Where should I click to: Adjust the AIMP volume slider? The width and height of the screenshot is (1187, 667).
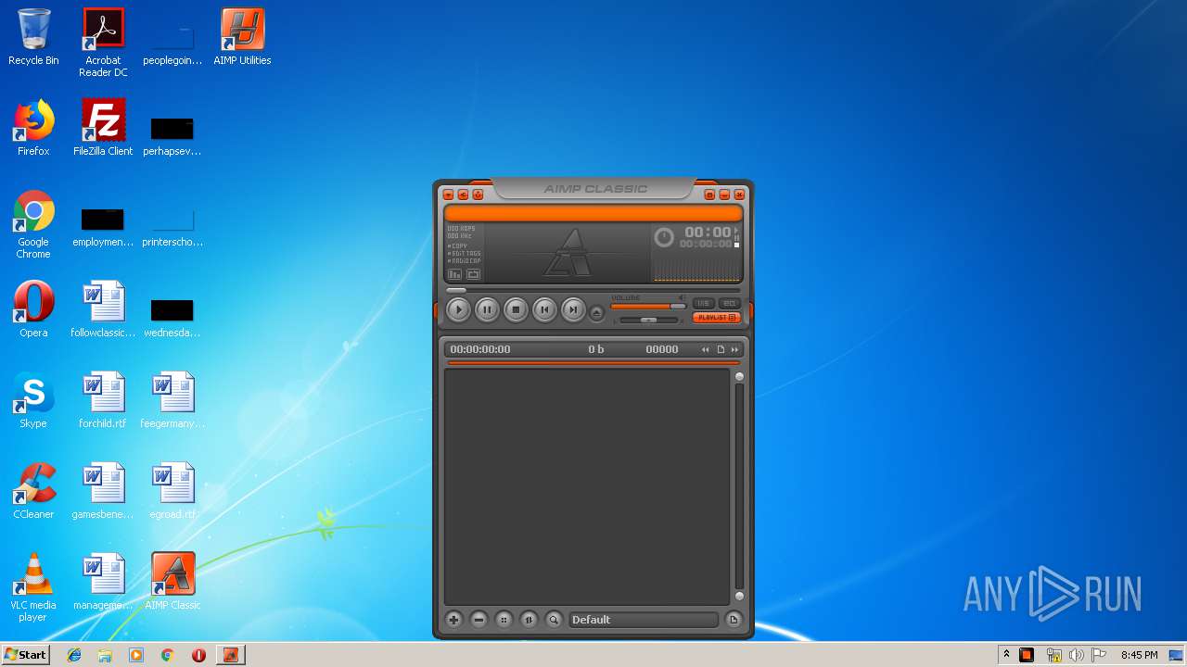(648, 306)
